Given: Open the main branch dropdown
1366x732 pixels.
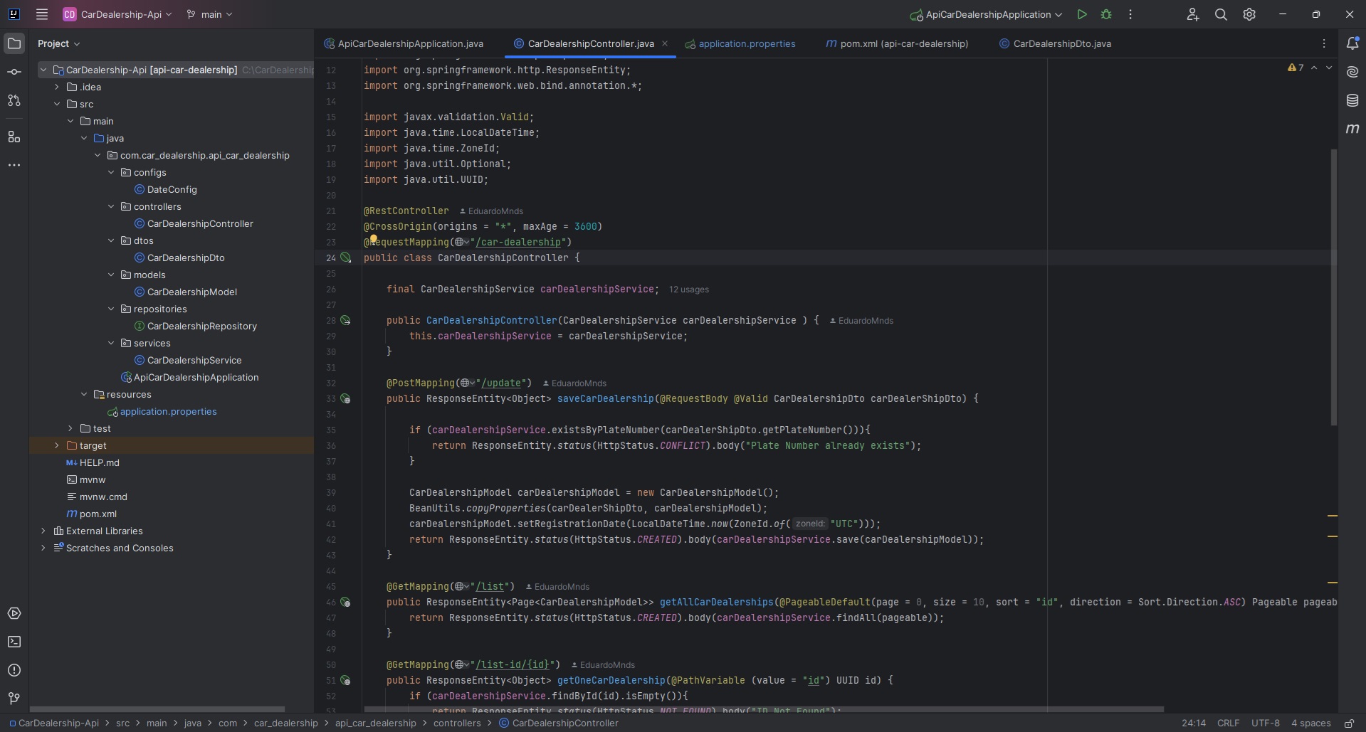Looking at the screenshot, I should (210, 14).
